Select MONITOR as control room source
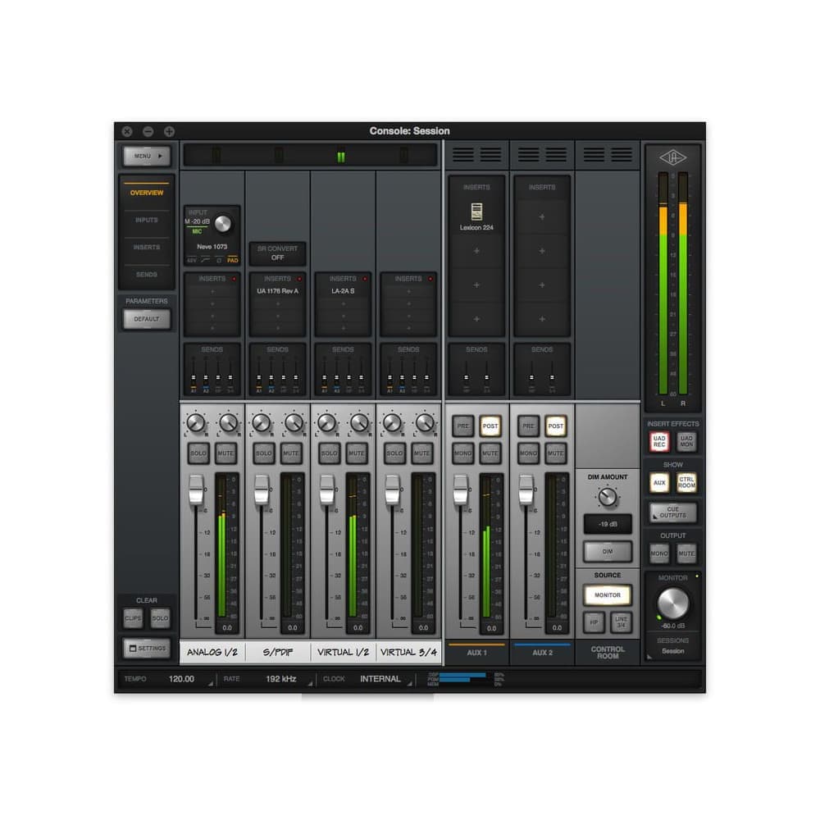This screenshot has height=820, width=820. click(x=607, y=595)
